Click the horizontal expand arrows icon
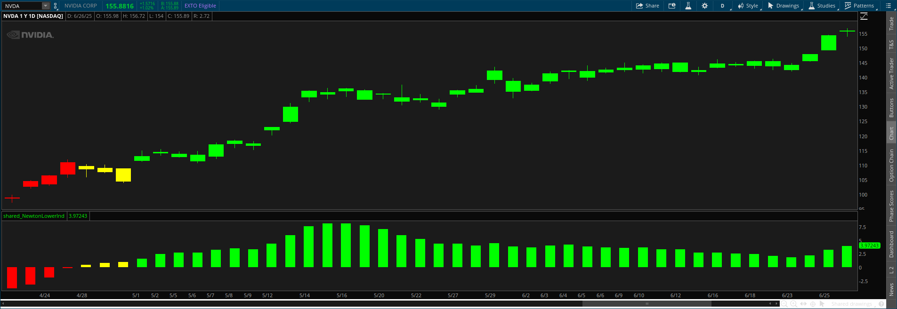897x309 pixels. [803, 304]
